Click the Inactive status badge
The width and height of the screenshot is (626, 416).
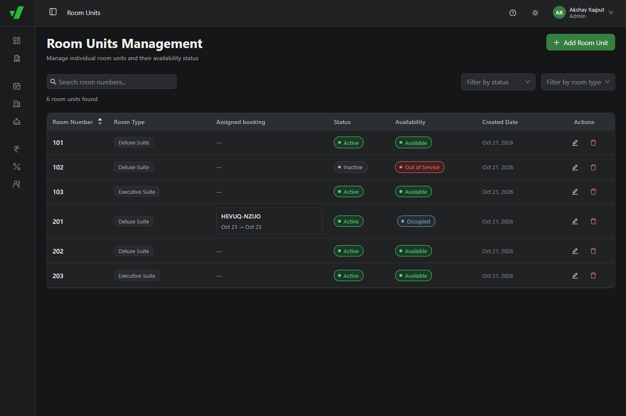351,167
